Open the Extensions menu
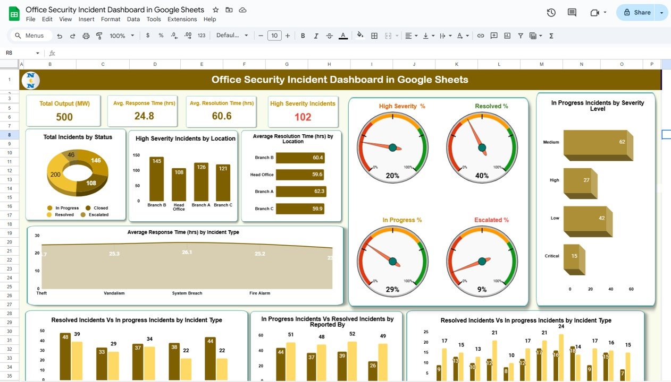Viewport: 671px width, 382px height. coord(182,19)
